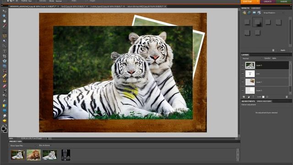Swap foreground and background colors
The image size is (293, 165).
pos(6,125)
